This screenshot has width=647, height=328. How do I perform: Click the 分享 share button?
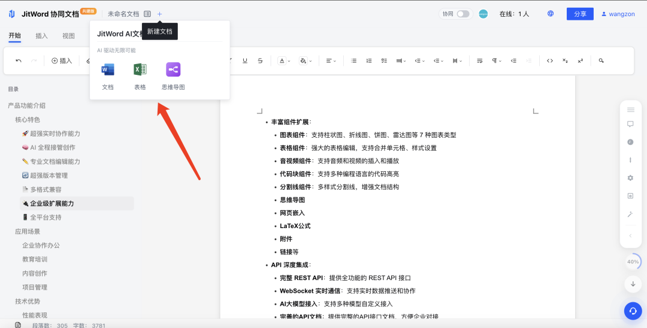click(580, 14)
